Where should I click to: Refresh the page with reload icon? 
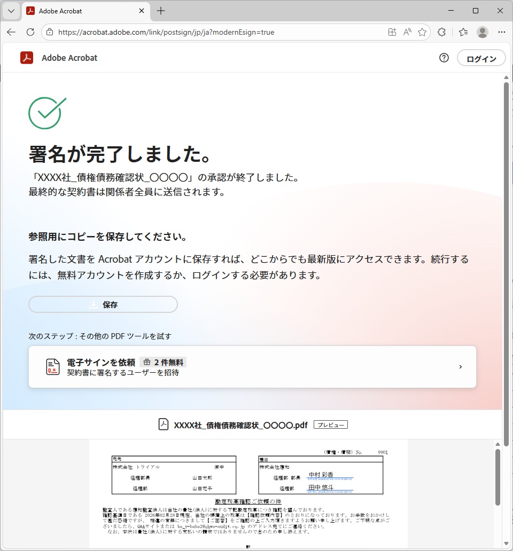click(x=30, y=32)
